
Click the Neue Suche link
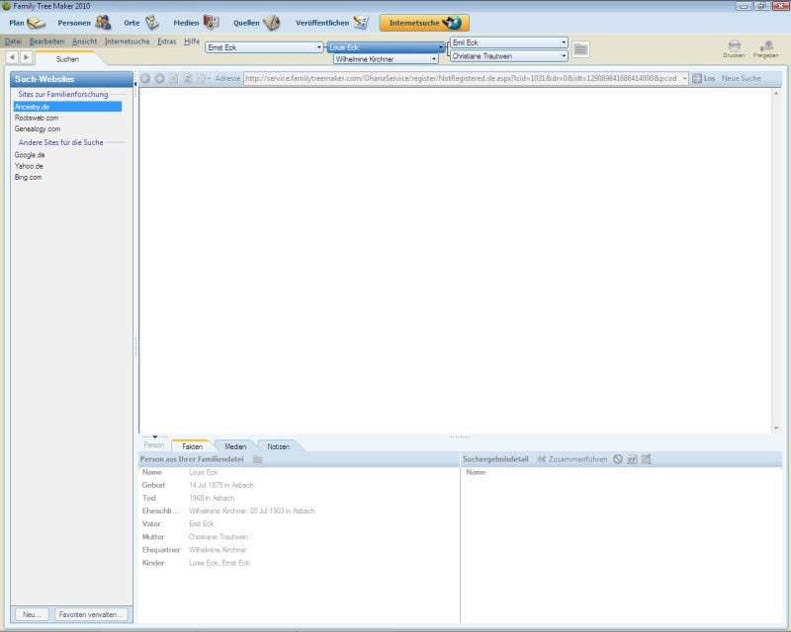point(741,79)
